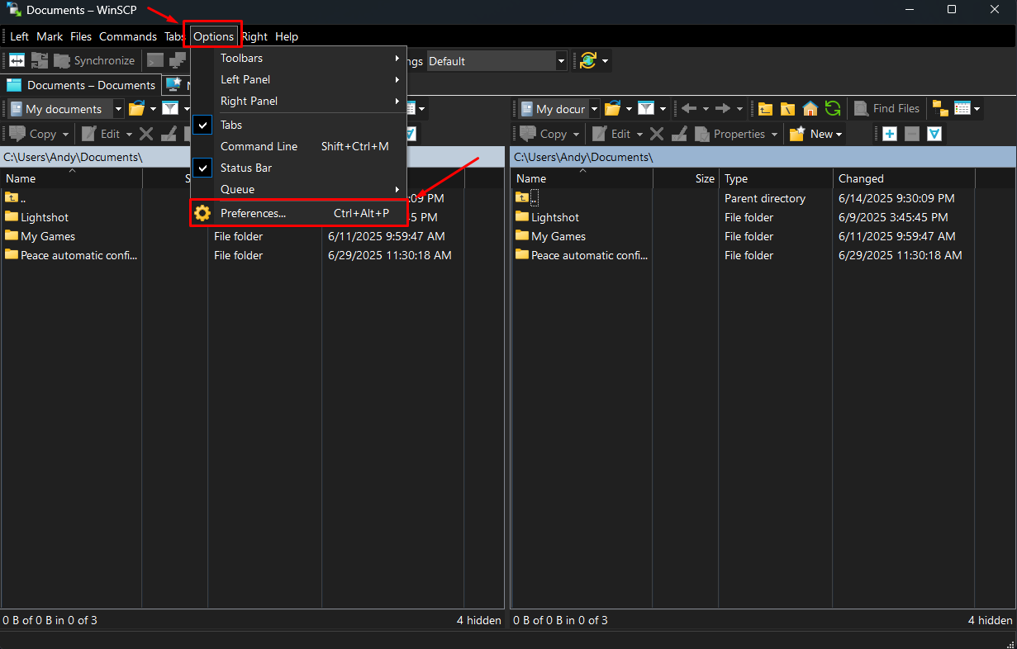Click the Find Files icon
This screenshot has height=649, width=1017.
tap(886, 108)
